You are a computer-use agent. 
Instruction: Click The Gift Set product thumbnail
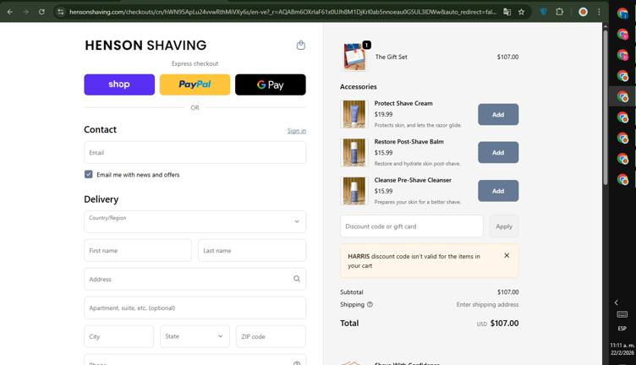[354, 57]
